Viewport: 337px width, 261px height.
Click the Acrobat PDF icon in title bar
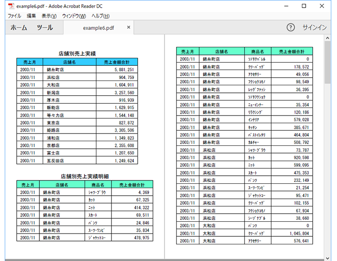click(11, 6)
